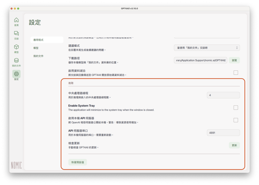Open the 我的文件 database icon
259x185 pixels.
click(16, 61)
